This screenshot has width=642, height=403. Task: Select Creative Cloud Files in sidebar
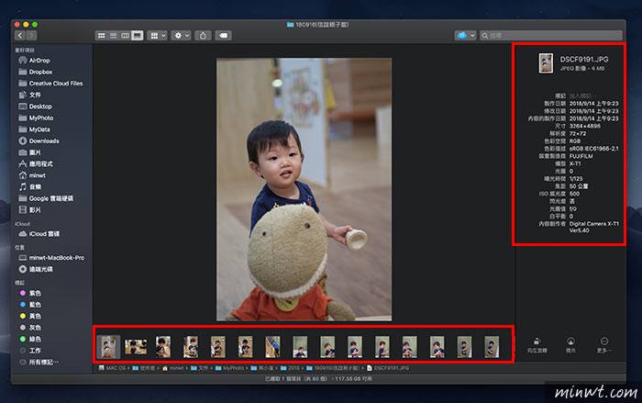point(55,83)
